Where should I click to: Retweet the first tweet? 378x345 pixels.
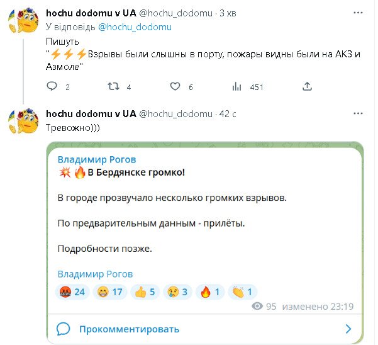(x=113, y=87)
